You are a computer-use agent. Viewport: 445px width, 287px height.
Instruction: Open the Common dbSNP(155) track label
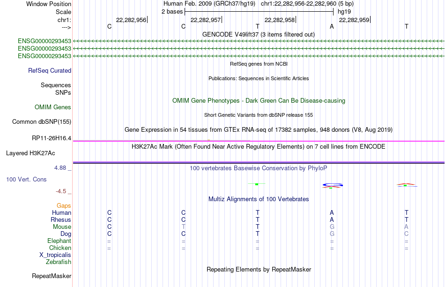point(41,121)
